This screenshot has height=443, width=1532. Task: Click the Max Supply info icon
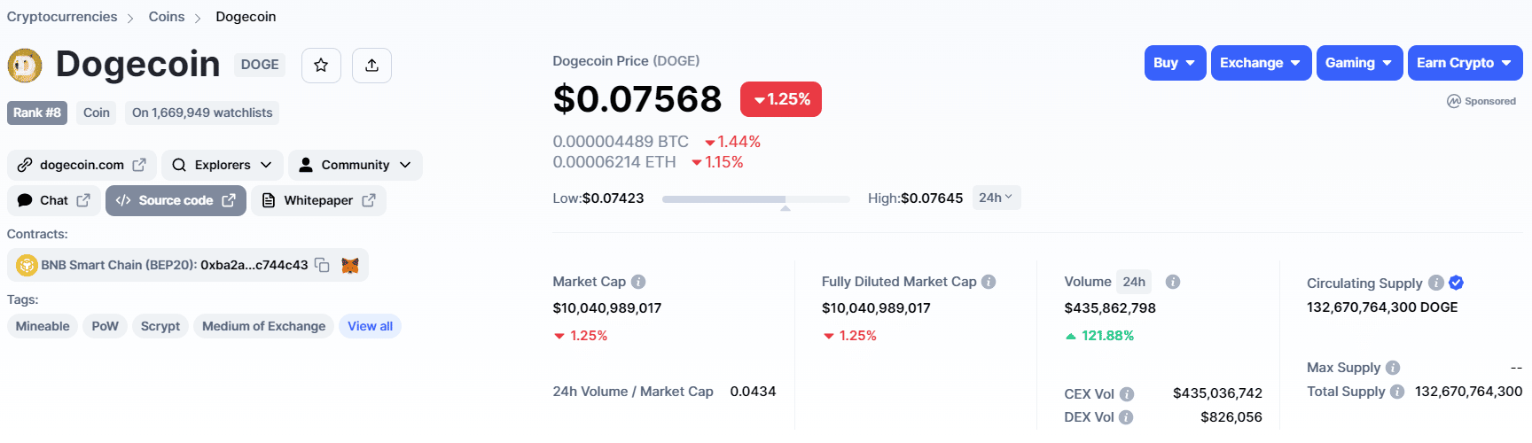click(1393, 368)
